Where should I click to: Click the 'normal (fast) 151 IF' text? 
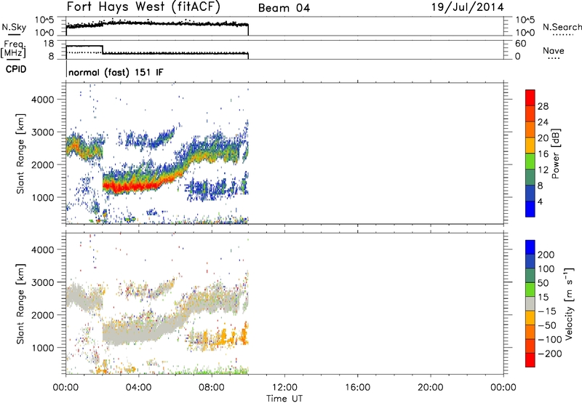(116, 72)
